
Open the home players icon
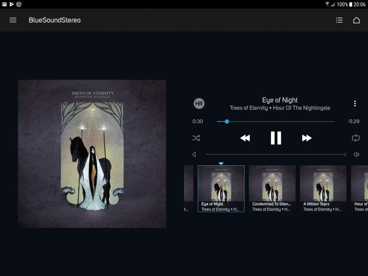(357, 20)
